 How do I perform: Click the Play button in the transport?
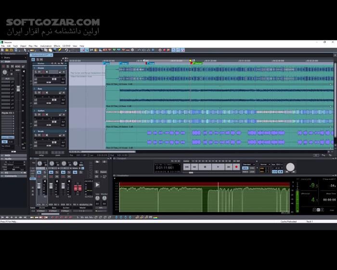pos(218,167)
